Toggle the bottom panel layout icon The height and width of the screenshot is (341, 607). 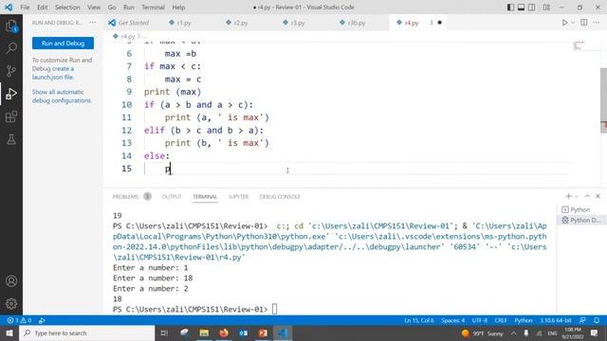pos(521,8)
